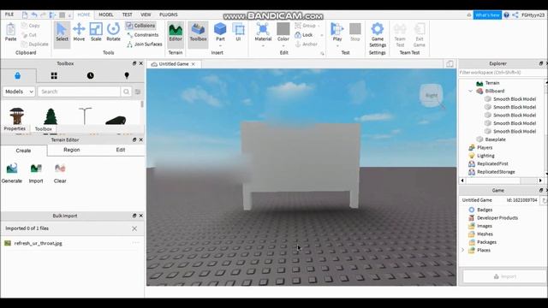Screen dimensions: 548x308
Task: Open Toolbox Inventory grid tab
Action: click(54, 76)
